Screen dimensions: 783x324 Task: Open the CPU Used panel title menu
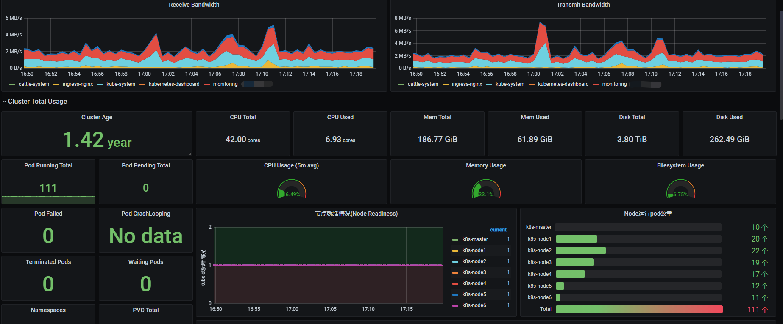pyautogui.click(x=340, y=117)
